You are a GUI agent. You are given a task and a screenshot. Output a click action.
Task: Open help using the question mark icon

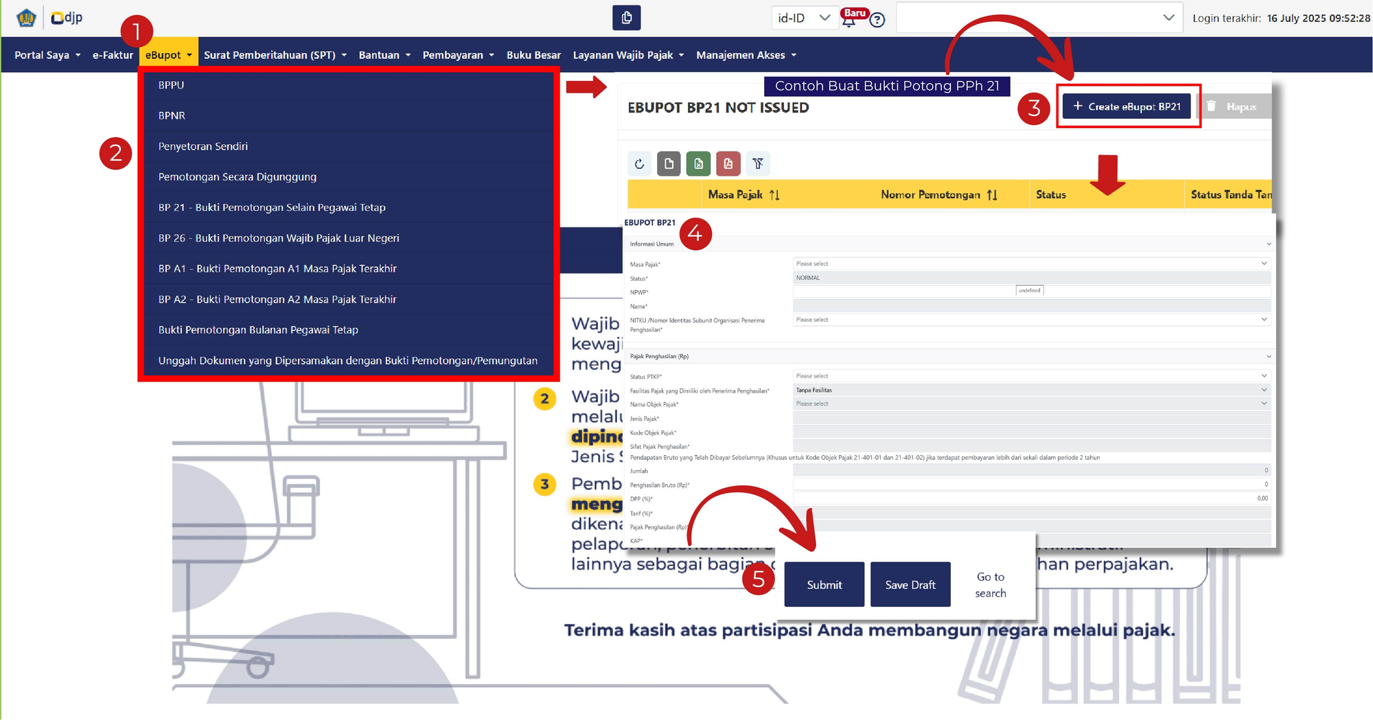coord(877,20)
